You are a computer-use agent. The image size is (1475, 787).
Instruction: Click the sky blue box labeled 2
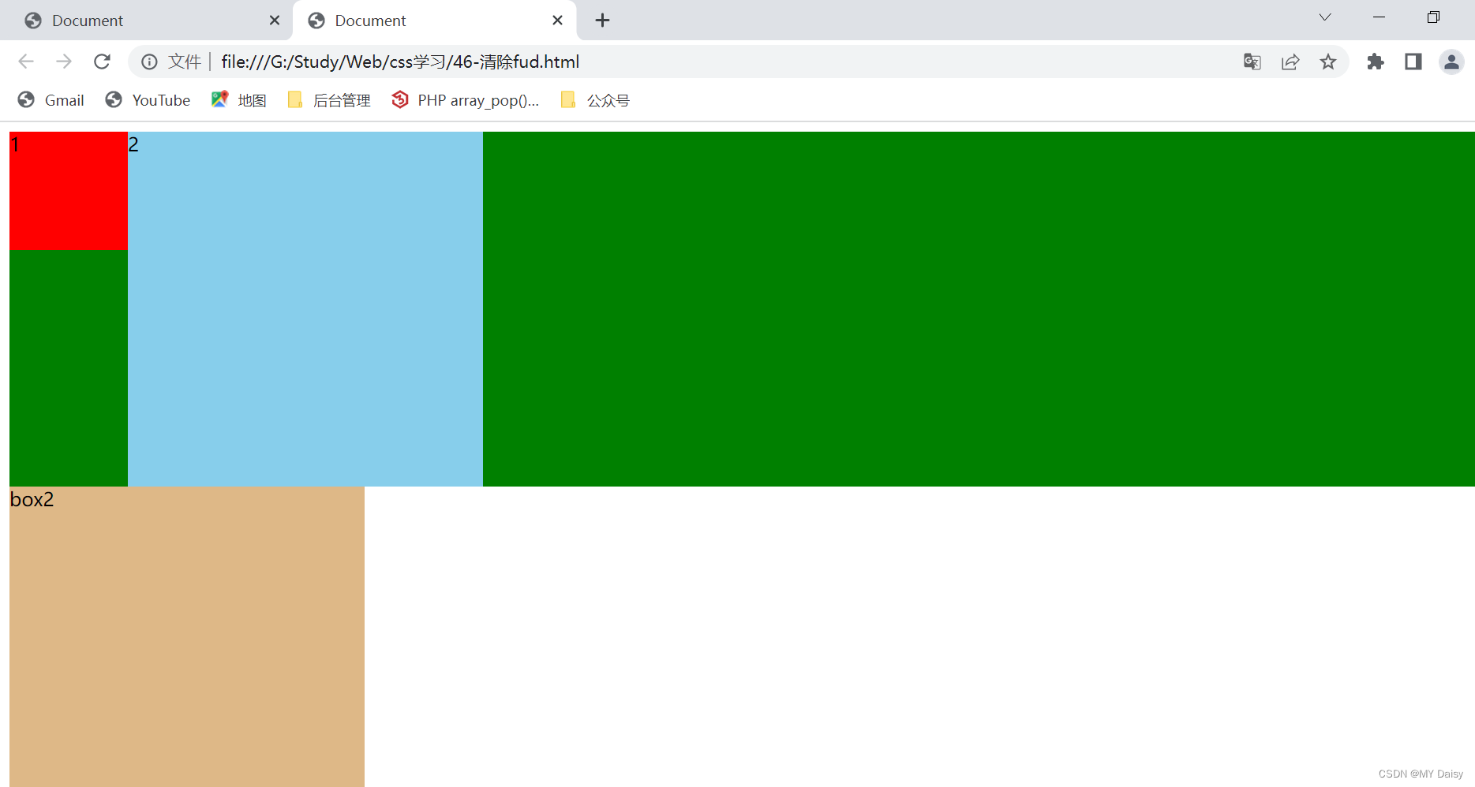click(x=305, y=309)
